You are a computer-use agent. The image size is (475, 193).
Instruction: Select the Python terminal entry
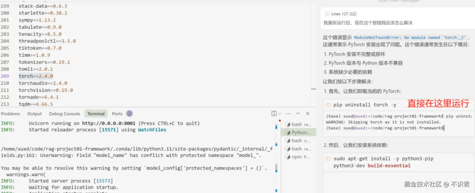[x=298, y=132]
